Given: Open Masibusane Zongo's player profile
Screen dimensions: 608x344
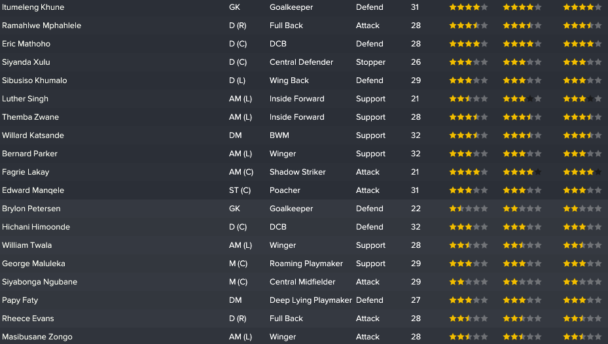Looking at the screenshot, I should (37, 337).
